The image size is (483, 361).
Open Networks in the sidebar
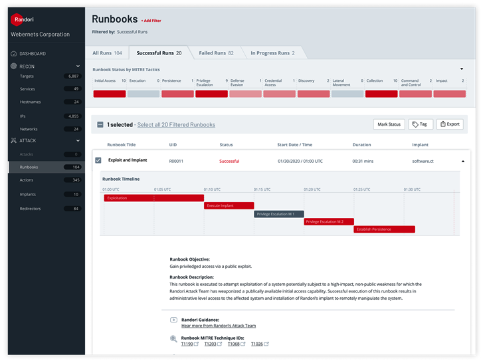tap(47, 129)
